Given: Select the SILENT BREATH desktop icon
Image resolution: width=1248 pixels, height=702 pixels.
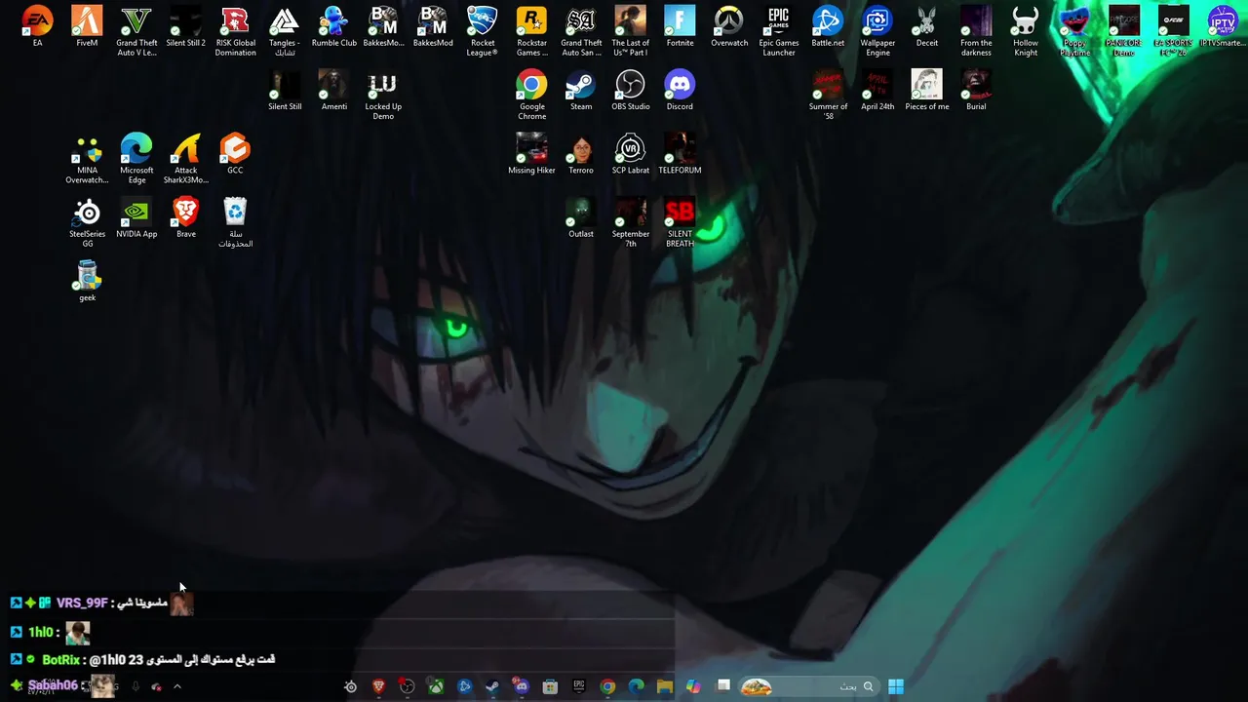Looking at the screenshot, I should coord(680,222).
